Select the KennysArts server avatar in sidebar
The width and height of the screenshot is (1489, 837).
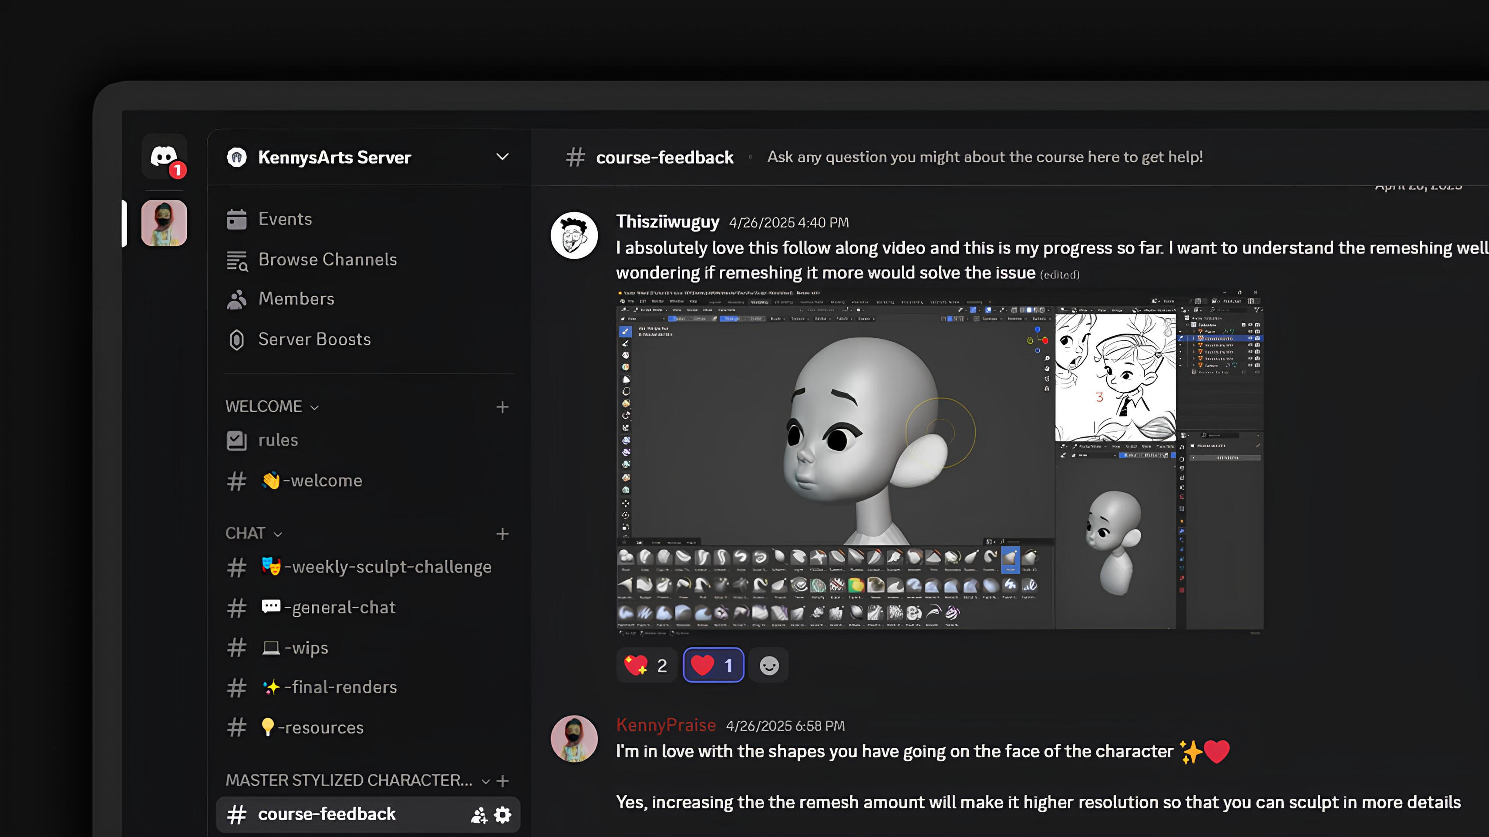pyautogui.click(x=164, y=223)
